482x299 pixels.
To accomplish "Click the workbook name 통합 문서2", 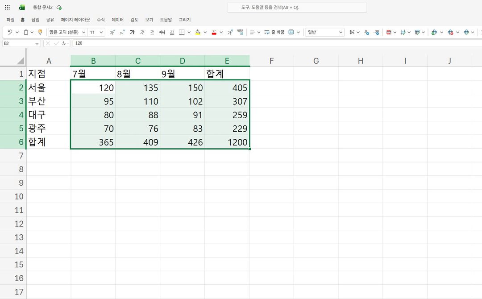I will point(43,8).
